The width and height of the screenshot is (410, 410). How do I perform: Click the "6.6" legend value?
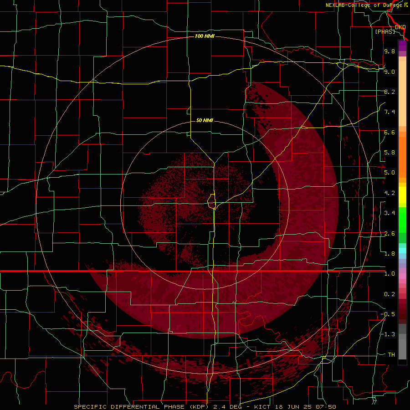point(389,132)
